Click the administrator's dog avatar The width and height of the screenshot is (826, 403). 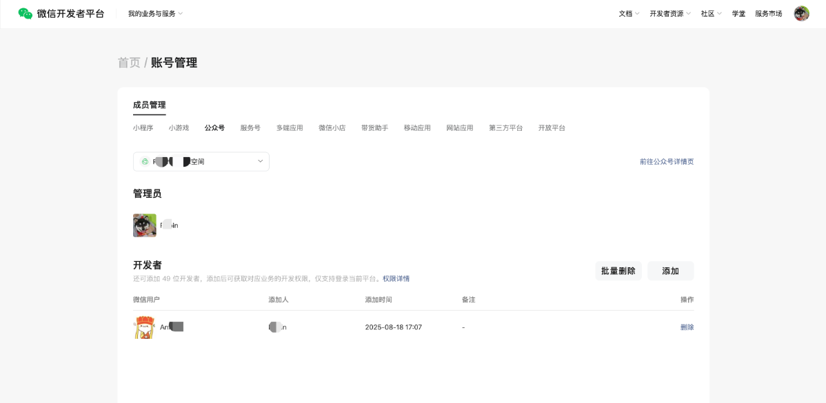click(x=145, y=225)
